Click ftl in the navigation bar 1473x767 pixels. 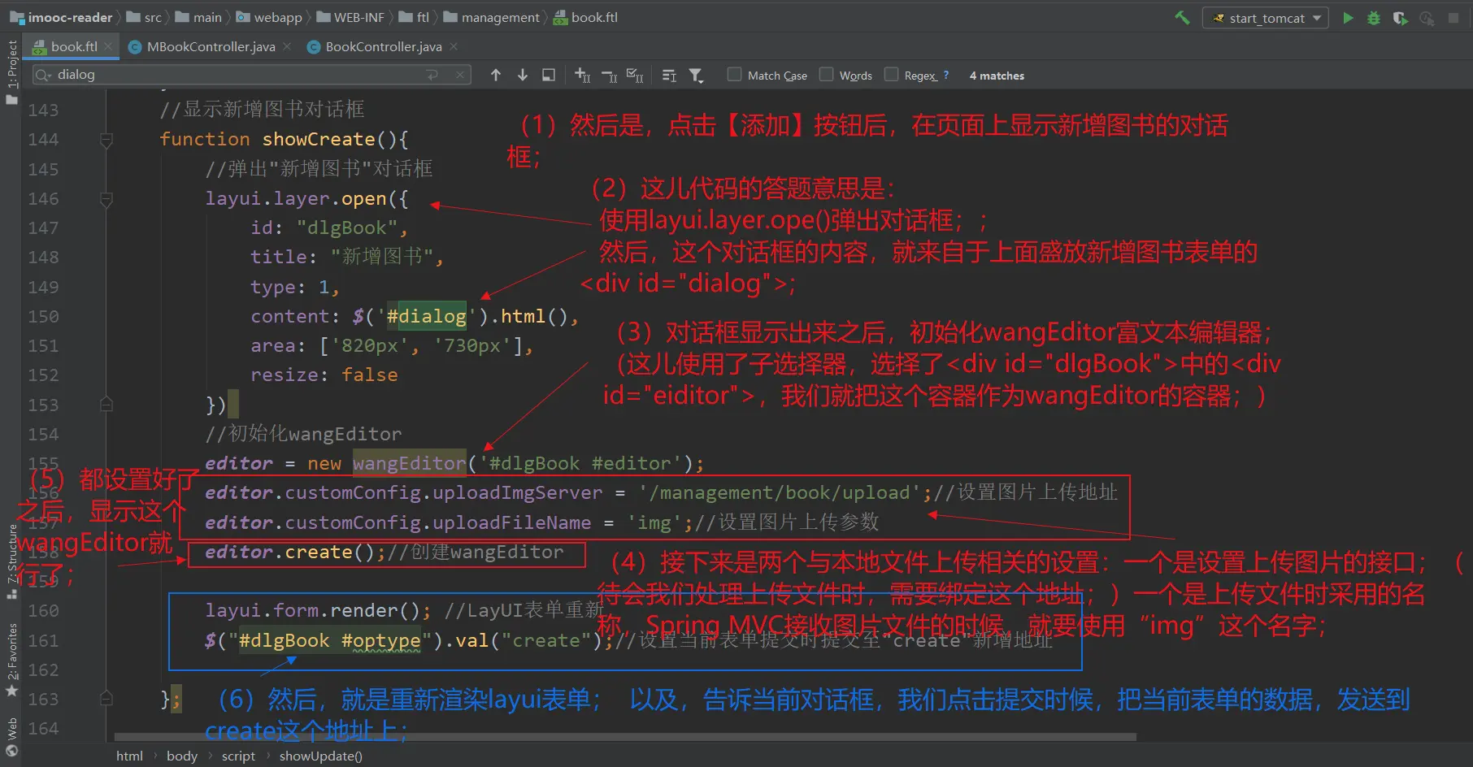[x=423, y=17]
